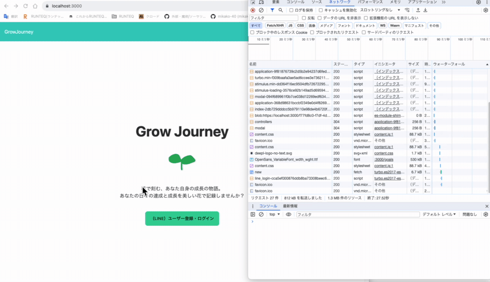The width and height of the screenshot is (490, 282).
Task: Clear the network request log
Action: [x=261, y=10]
